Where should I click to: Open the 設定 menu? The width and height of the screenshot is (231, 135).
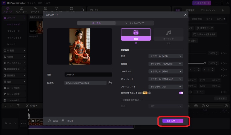click(x=40, y=3)
